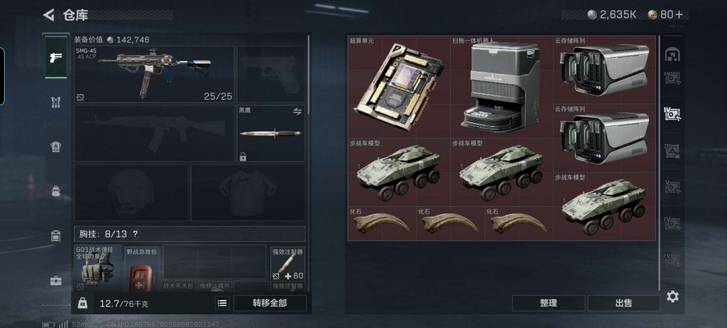The image size is (727, 328).
Task: Go back using the warehouse arrow icon
Action: pos(48,15)
